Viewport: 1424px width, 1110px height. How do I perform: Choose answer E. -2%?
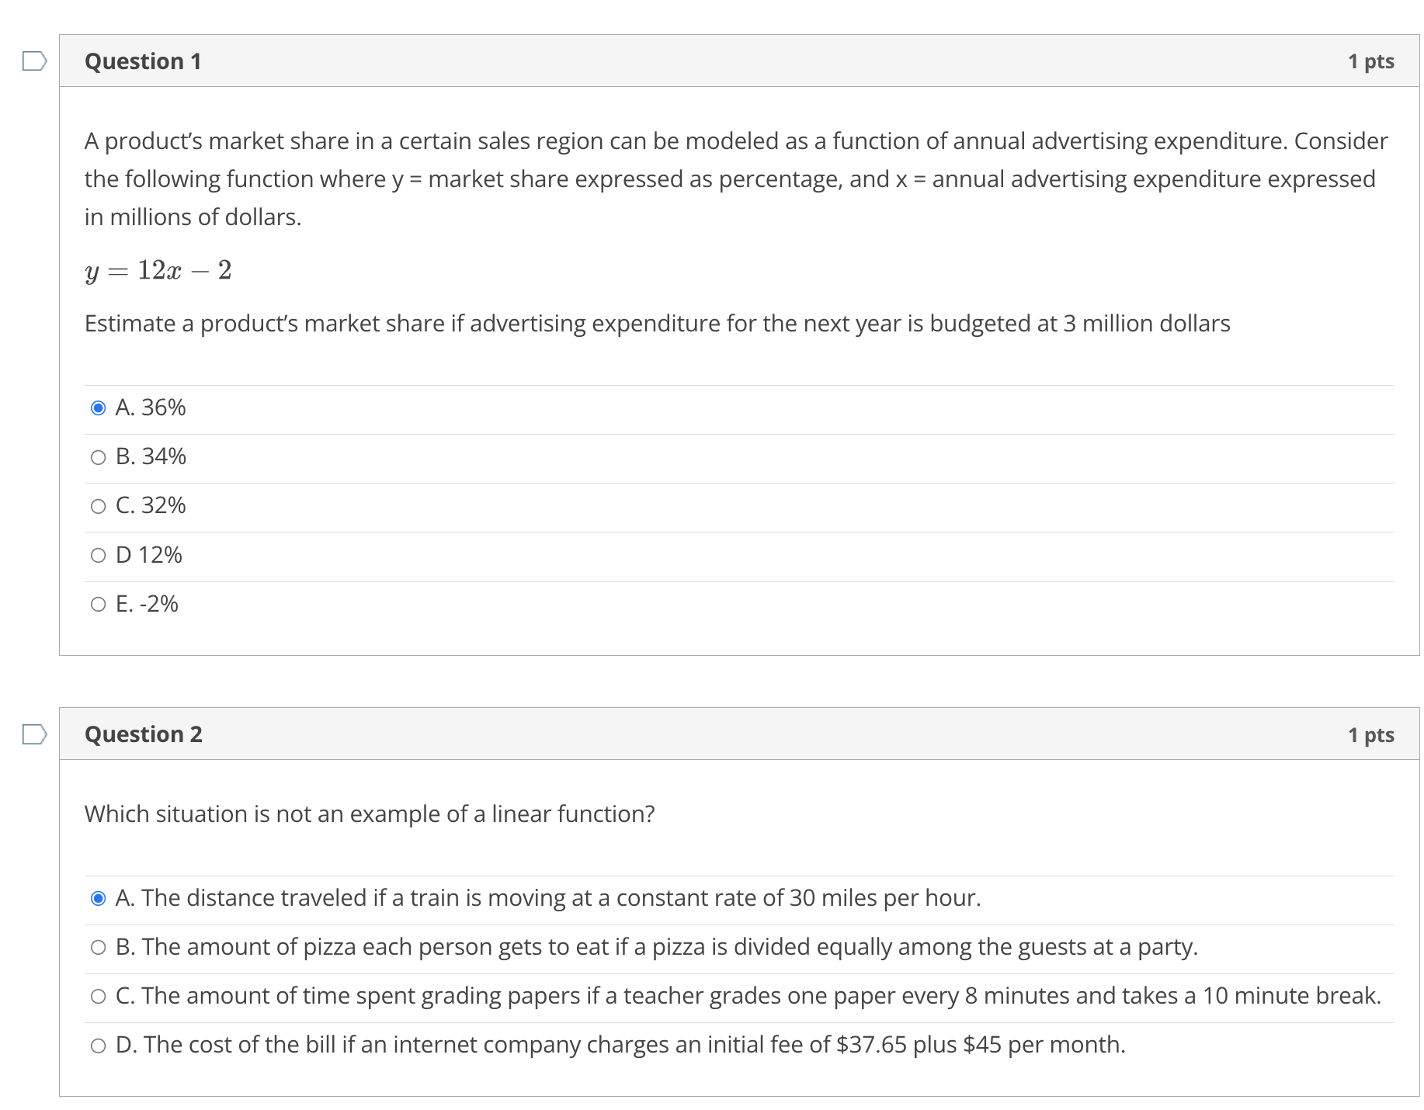pos(98,604)
